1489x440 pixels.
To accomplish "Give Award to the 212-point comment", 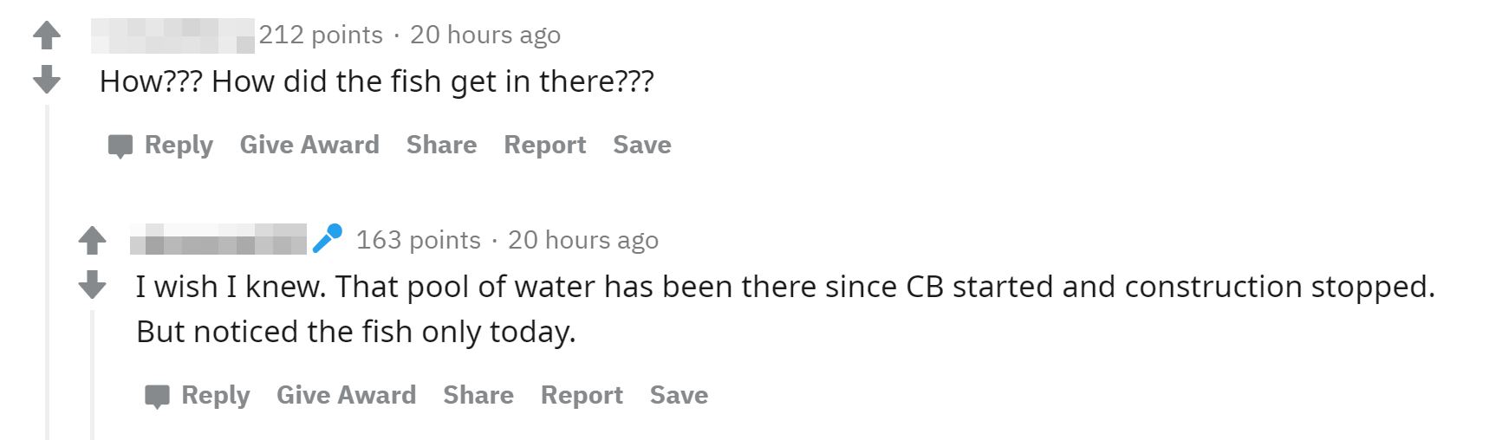I will [x=309, y=145].
